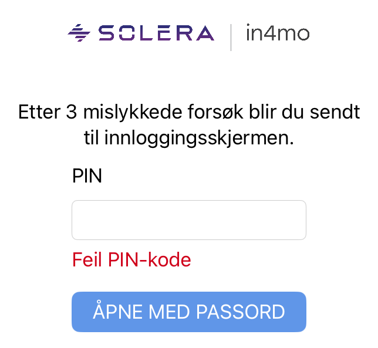Click the number 3 in the warning text
Viewport: 378px width, 348px height.
72,112
